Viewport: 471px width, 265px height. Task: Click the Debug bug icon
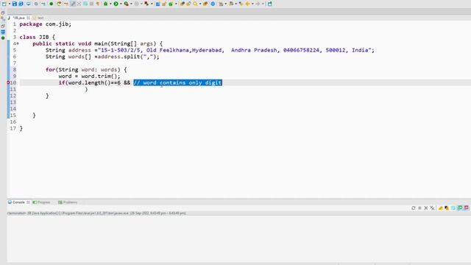point(105,4)
